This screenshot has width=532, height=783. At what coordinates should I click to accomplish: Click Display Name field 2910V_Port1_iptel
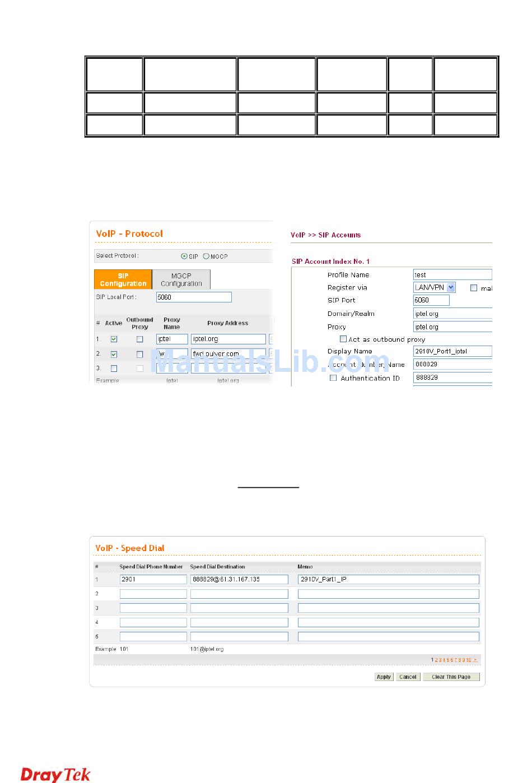point(452,351)
